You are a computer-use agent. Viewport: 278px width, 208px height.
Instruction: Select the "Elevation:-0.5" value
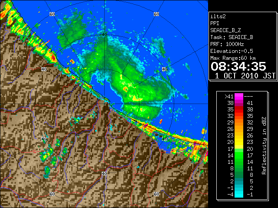232,51
